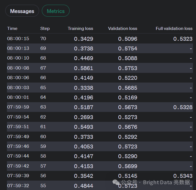
Task: Click validation loss 0.5673
Action: coord(128,107)
